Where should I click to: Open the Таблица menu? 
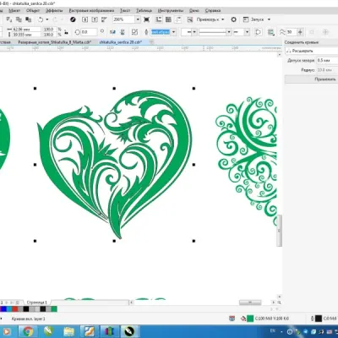(144, 11)
